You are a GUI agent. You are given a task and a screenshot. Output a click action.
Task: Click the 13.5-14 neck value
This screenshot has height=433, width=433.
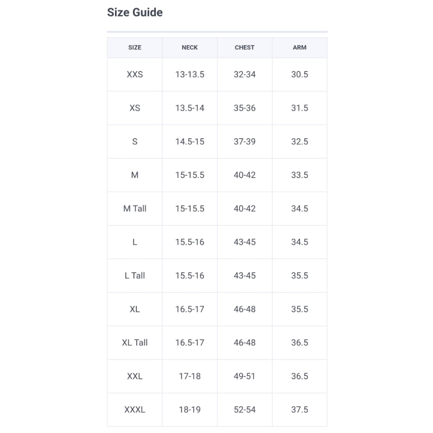pos(190,108)
